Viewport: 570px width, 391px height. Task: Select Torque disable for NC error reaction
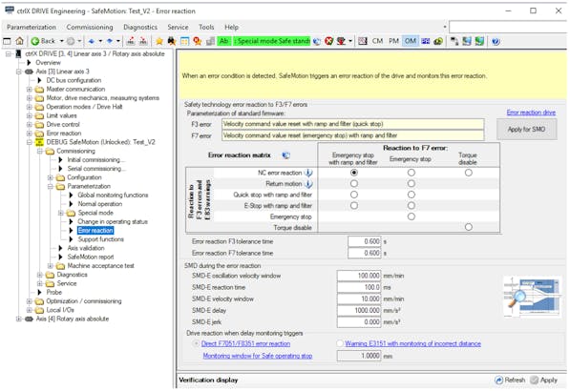(468, 173)
